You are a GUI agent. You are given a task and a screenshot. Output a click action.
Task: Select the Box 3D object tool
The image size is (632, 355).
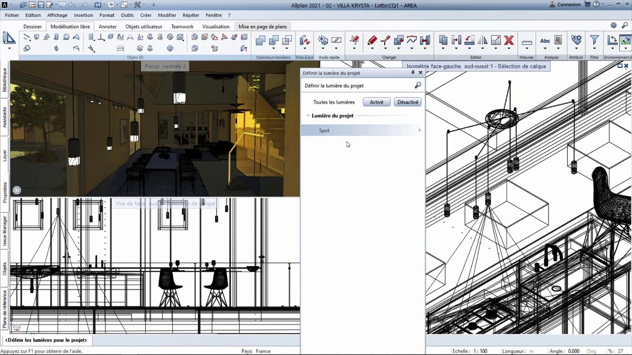(x=37, y=37)
